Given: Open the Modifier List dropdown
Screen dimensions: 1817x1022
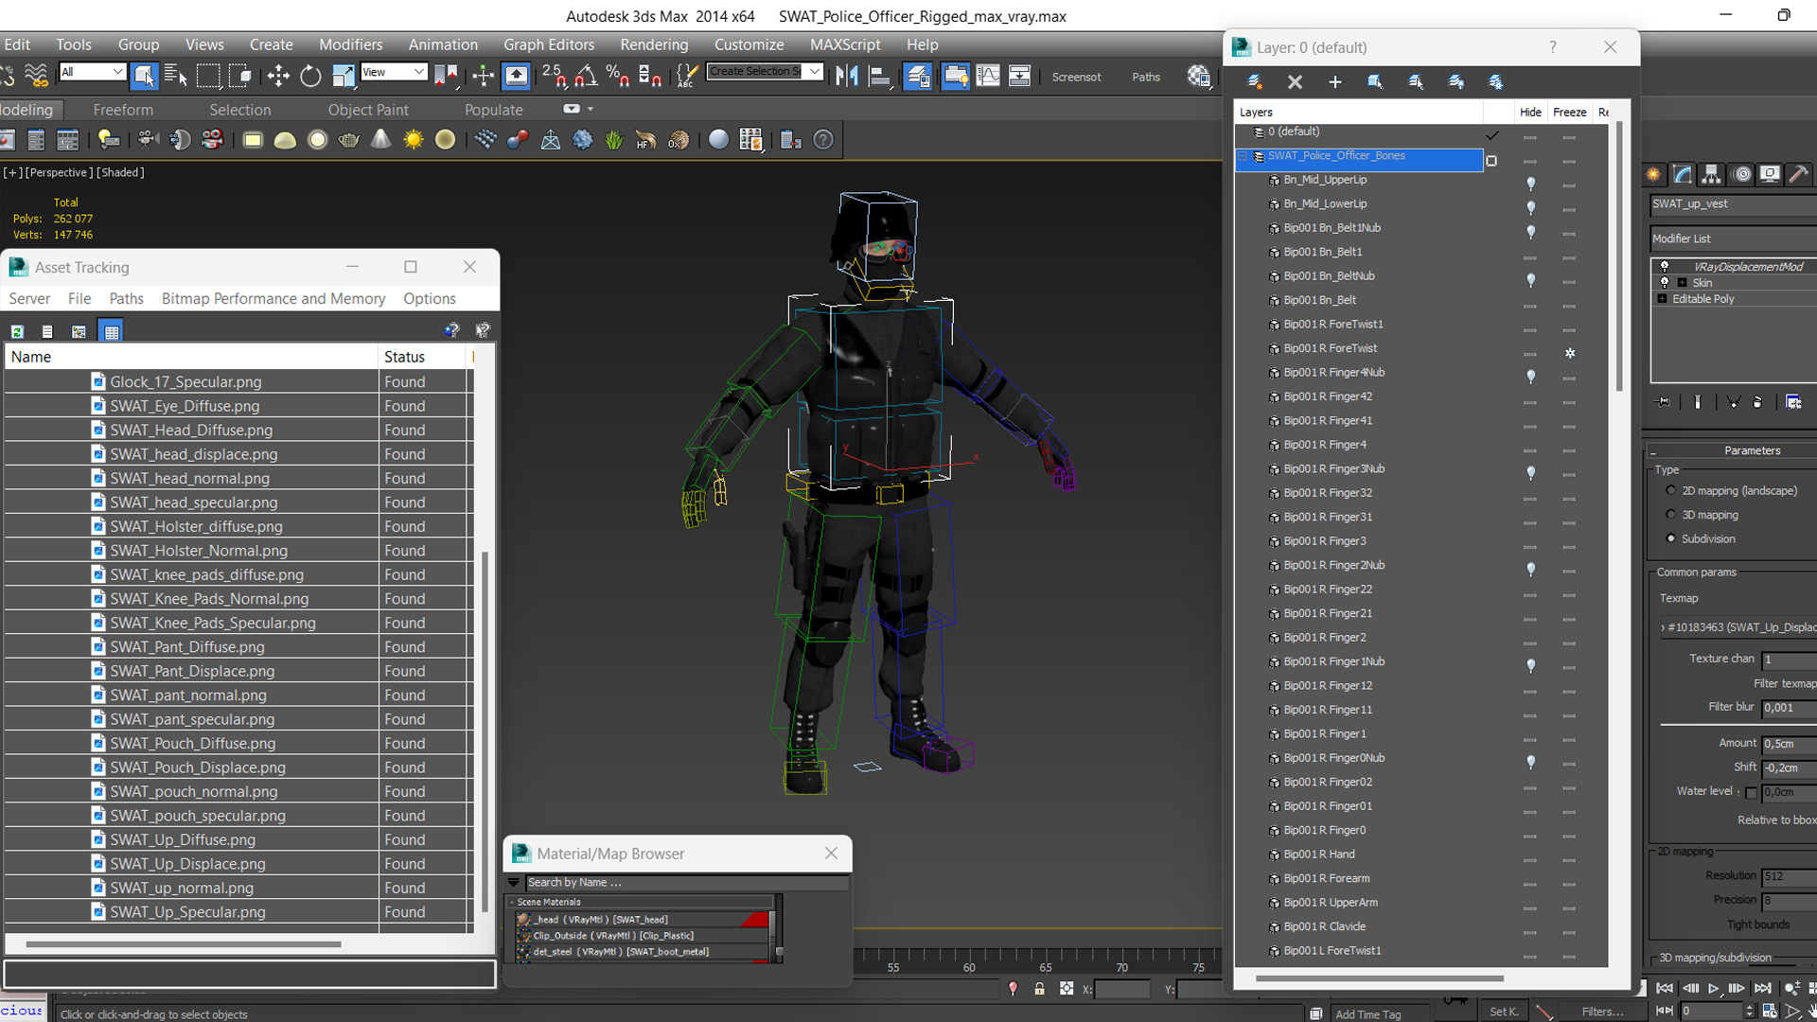Looking at the screenshot, I should [1734, 238].
